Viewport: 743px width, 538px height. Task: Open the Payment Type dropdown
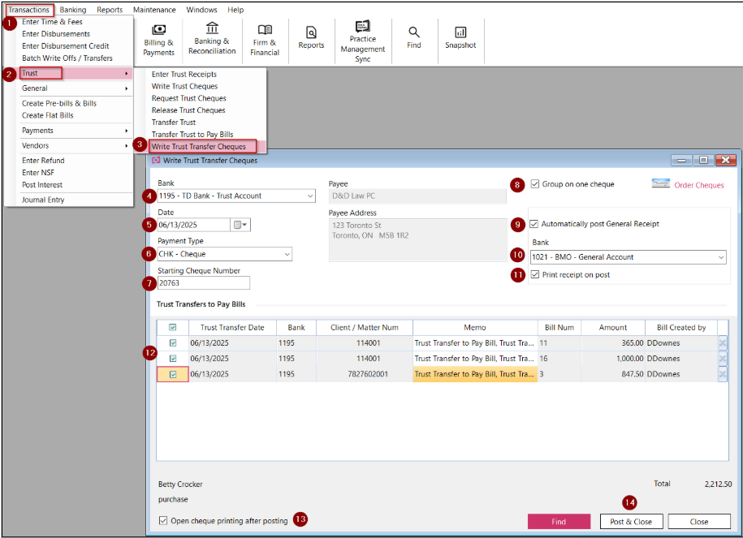[x=286, y=254]
